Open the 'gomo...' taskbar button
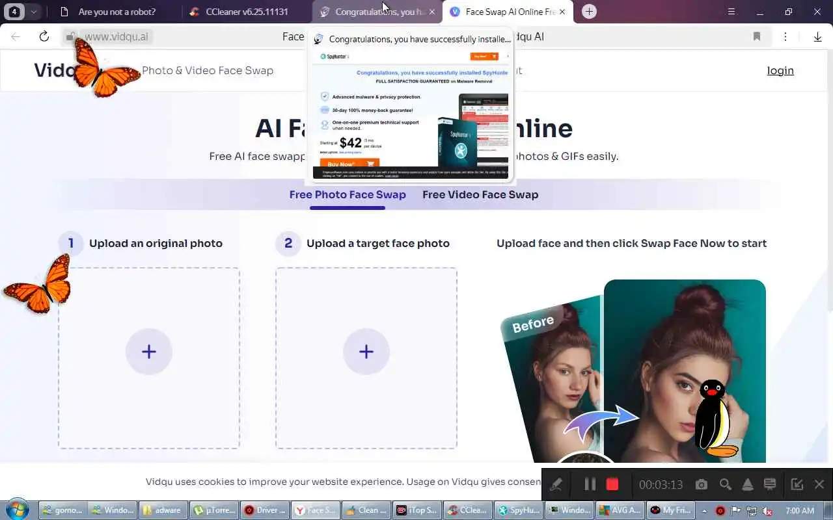833x520 pixels. tap(62, 510)
